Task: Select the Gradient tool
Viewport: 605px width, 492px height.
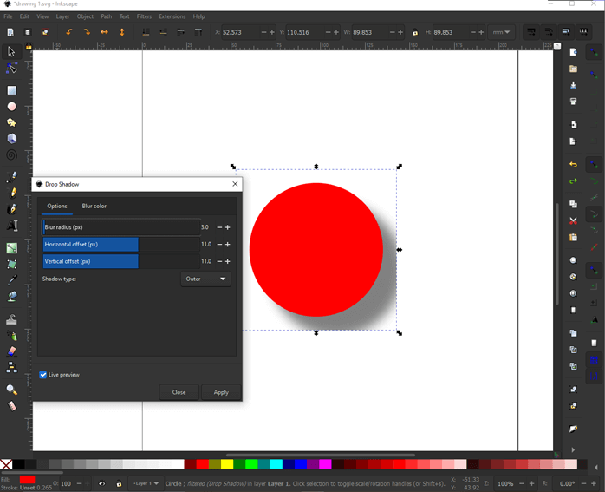Action: pos(12,248)
